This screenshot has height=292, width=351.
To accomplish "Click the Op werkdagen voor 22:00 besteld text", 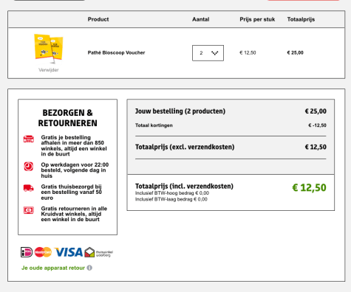I will (75, 170).
